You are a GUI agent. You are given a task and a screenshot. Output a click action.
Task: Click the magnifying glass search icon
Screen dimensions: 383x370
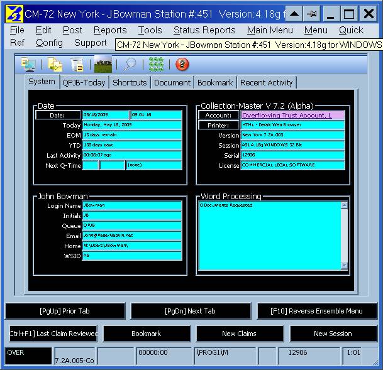tap(130, 64)
